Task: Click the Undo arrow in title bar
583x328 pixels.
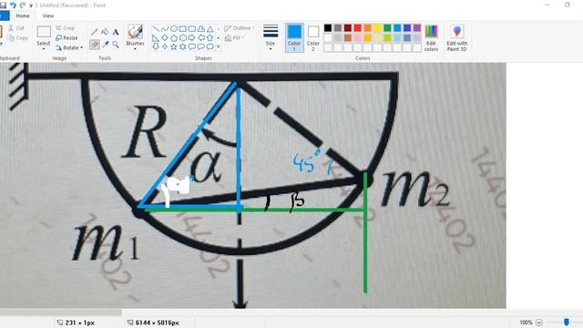Action: (13, 5)
